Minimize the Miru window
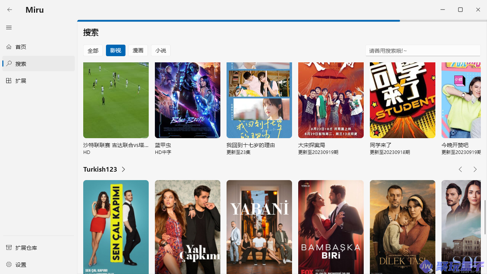Image resolution: width=487 pixels, height=274 pixels. [x=443, y=10]
